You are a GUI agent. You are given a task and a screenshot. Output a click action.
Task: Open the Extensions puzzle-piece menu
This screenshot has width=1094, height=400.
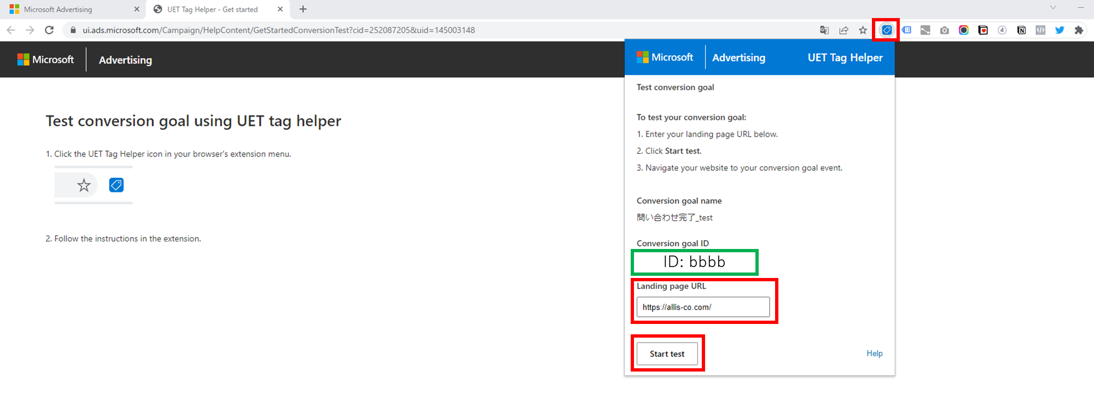[x=1079, y=30]
